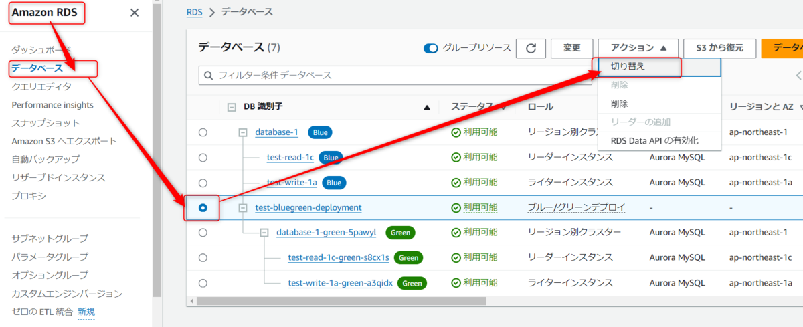Click the ブルー/グリーンデプロイ role text
Image resolution: width=803 pixels, height=327 pixels.
tap(576, 208)
